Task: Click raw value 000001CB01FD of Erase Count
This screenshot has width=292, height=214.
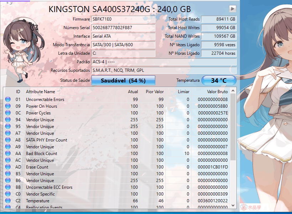Action: pyautogui.click(x=213, y=167)
